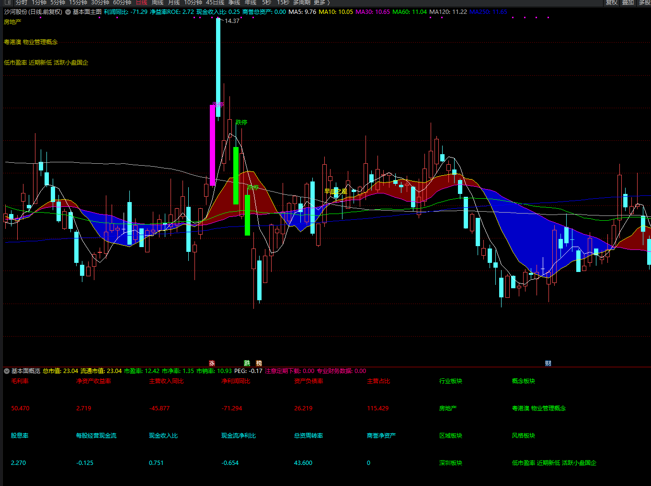Expand the 基本面主图 indicator dropdown arrow
Viewport: 651px width, 486px height.
point(68,12)
